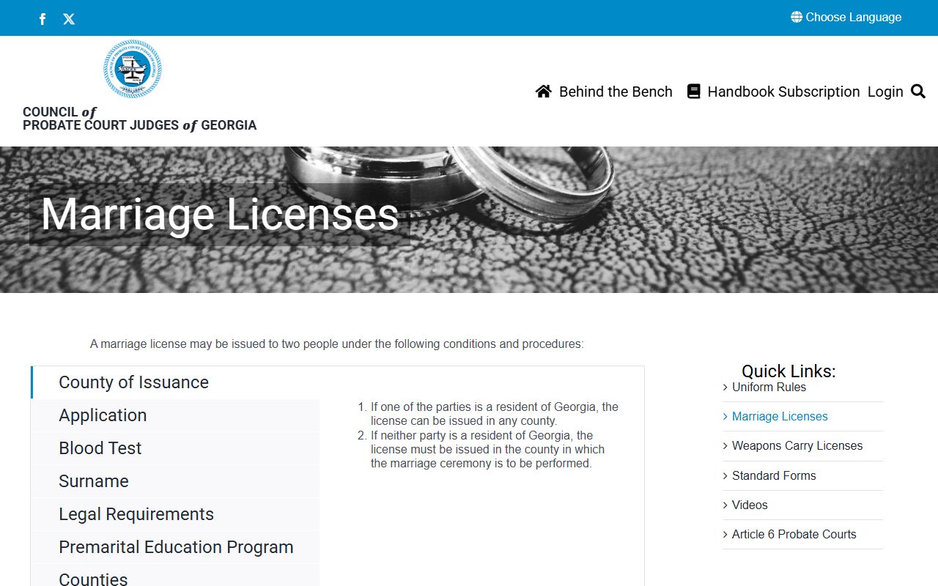Open the Counties tab
Screen dimensions: 938x586
tap(176, 576)
